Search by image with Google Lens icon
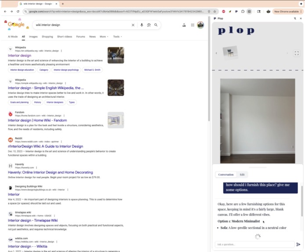 coord(149,25)
